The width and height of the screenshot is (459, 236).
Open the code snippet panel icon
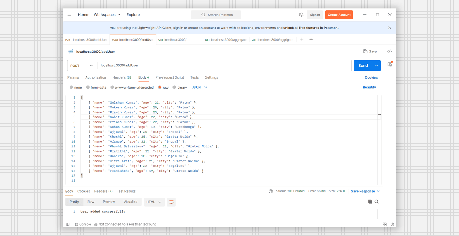click(x=389, y=52)
